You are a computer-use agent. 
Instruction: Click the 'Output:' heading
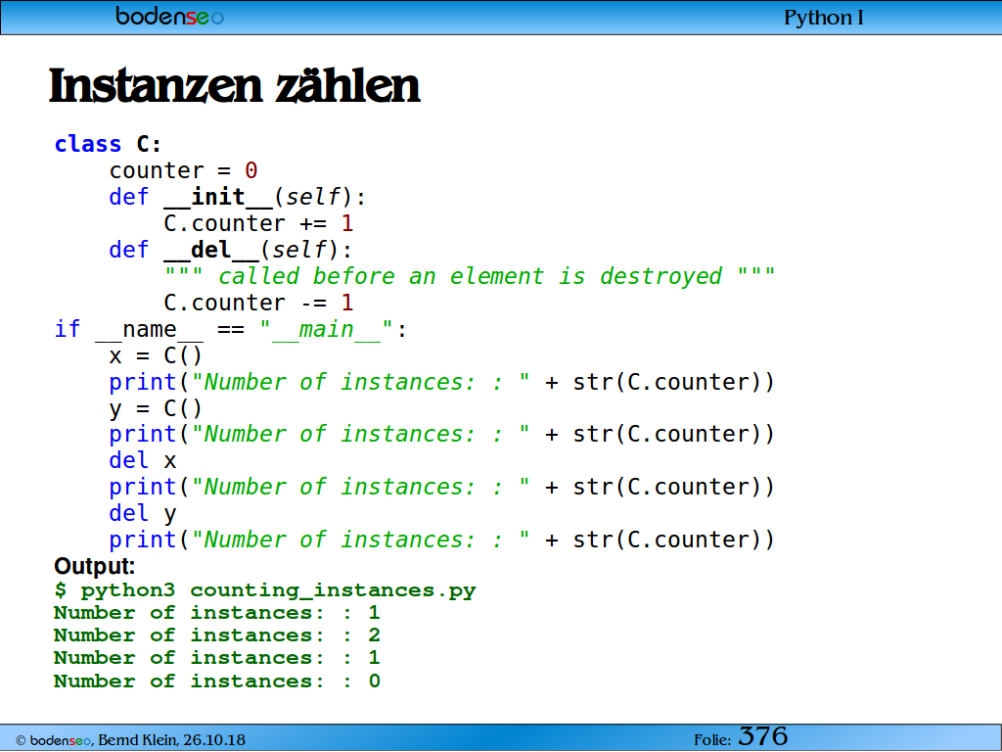(x=95, y=566)
